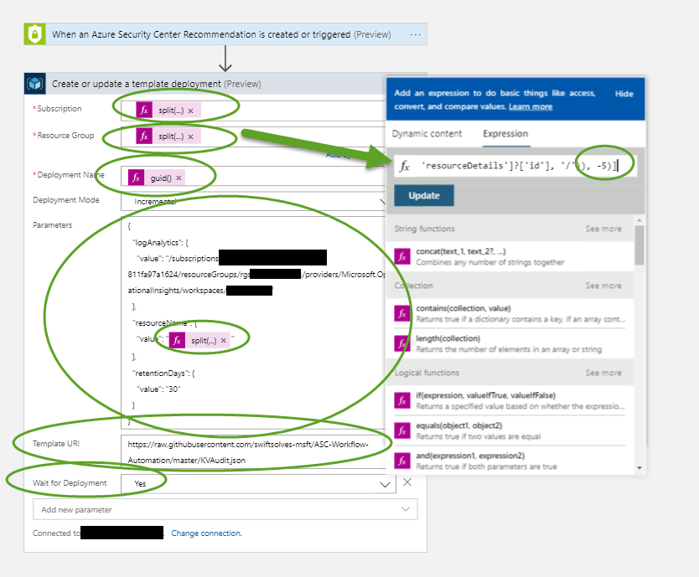The width and height of the screenshot is (699, 577).
Task: Click the fx icon on the guid() token
Action: pos(136,178)
